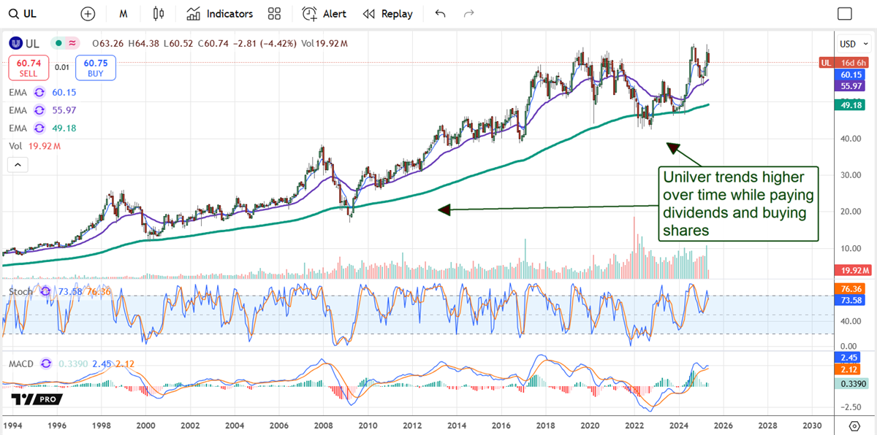Click the TradingView PRO logo
Image resolution: width=877 pixels, height=435 pixels.
tap(37, 399)
